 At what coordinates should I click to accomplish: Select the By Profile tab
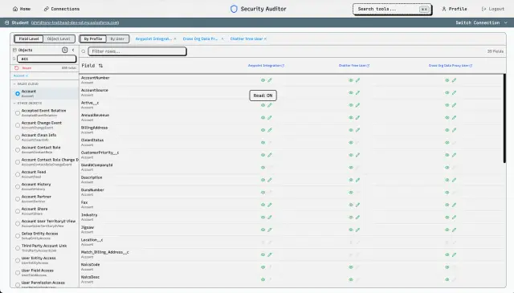pyautogui.click(x=93, y=39)
